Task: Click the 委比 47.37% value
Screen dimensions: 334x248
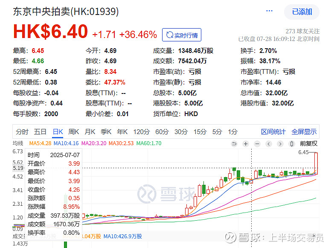Action: [x=115, y=82]
